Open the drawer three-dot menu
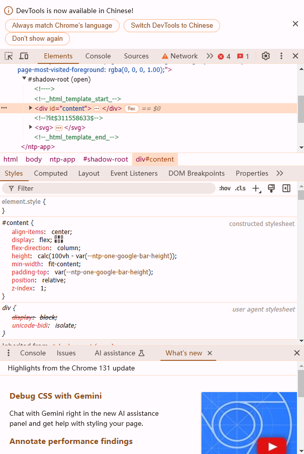Viewport: 304px width, 454px height. tap(9, 353)
